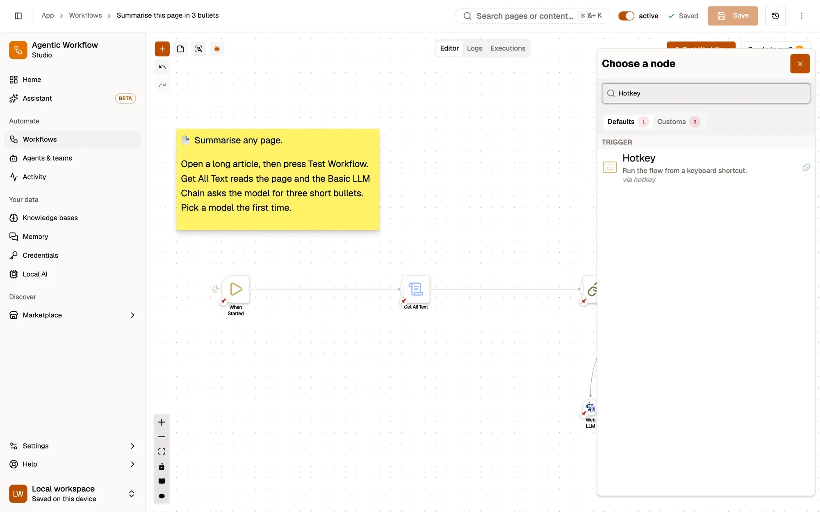Select the Web LLM node

[x=590, y=408]
